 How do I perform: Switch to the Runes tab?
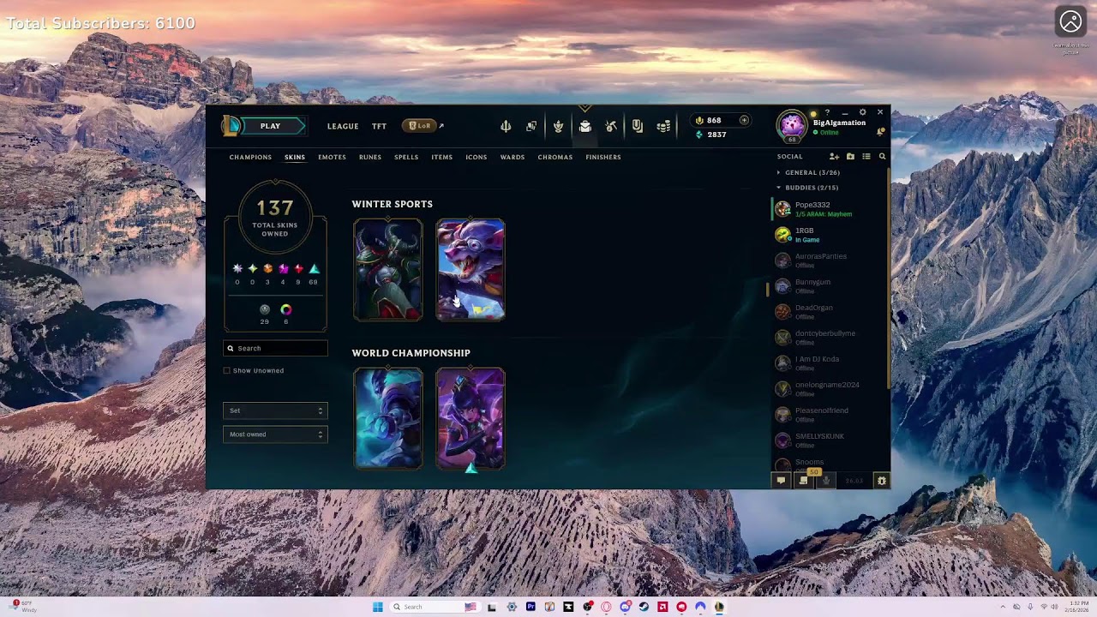coord(370,157)
